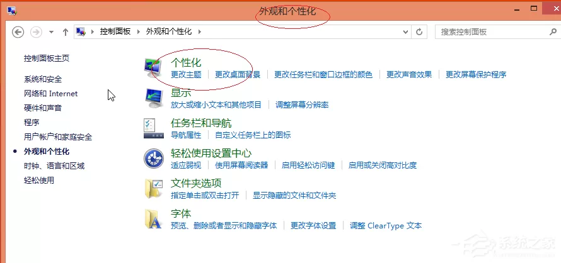Open the 个性化 monitor icon
This screenshot has width=561, height=263.
(154, 68)
